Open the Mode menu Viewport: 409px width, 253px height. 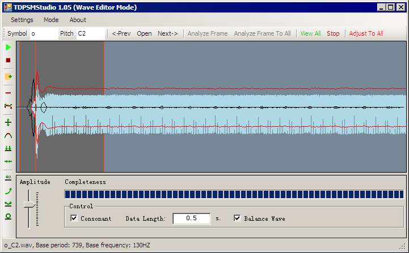51,20
